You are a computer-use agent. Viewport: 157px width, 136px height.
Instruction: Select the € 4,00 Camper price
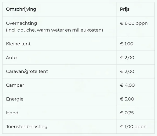(127, 85)
